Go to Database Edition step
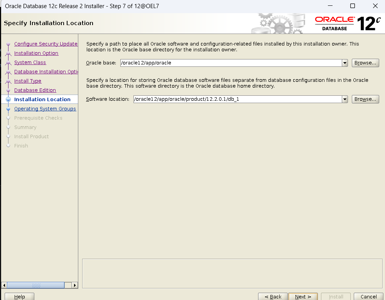The height and width of the screenshot is (300, 385). [35, 90]
